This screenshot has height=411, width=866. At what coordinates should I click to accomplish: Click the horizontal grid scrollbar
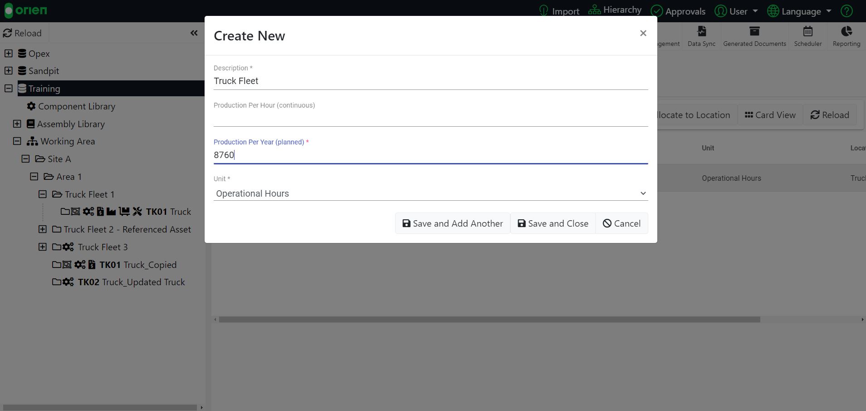[489, 320]
